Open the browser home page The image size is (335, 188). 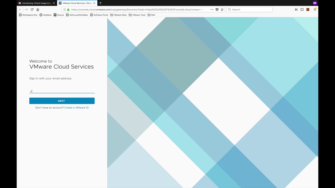point(38,9)
